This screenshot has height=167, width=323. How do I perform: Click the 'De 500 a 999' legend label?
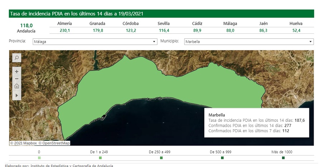point(221,152)
